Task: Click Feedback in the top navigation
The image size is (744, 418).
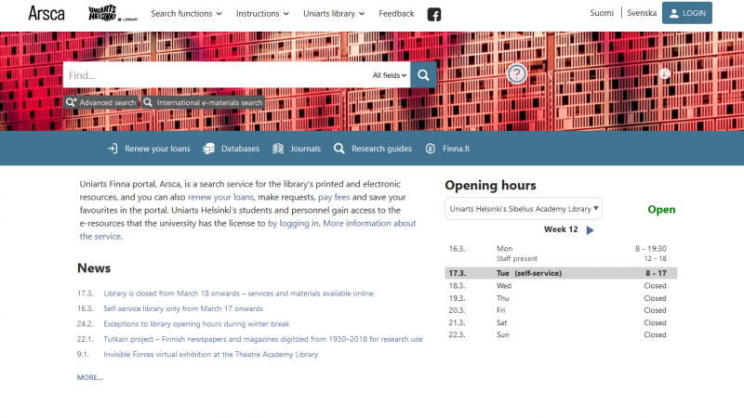Action: (x=396, y=14)
